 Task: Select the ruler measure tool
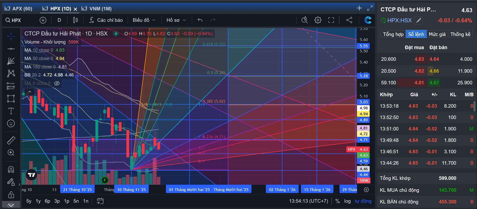(11, 140)
